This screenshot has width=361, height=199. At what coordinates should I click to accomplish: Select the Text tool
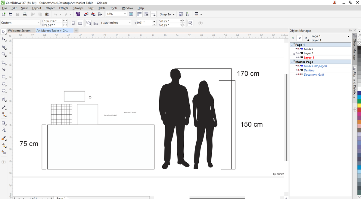click(x=3, y=99)
